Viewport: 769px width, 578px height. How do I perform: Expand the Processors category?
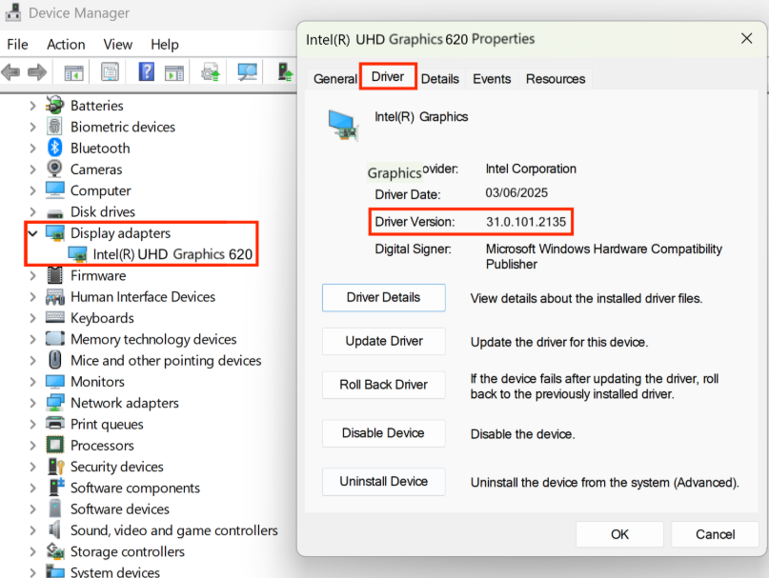coord(33,446)
